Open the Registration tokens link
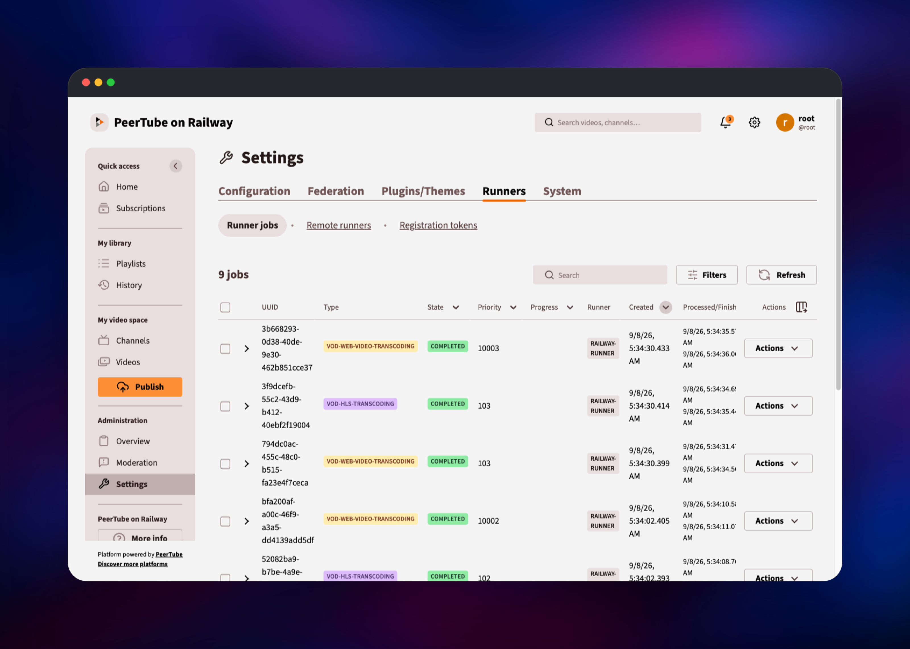 pos(438,225)
